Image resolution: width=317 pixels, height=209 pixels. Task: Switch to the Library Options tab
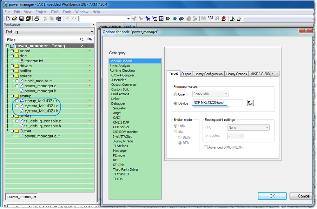coord(236,74)
